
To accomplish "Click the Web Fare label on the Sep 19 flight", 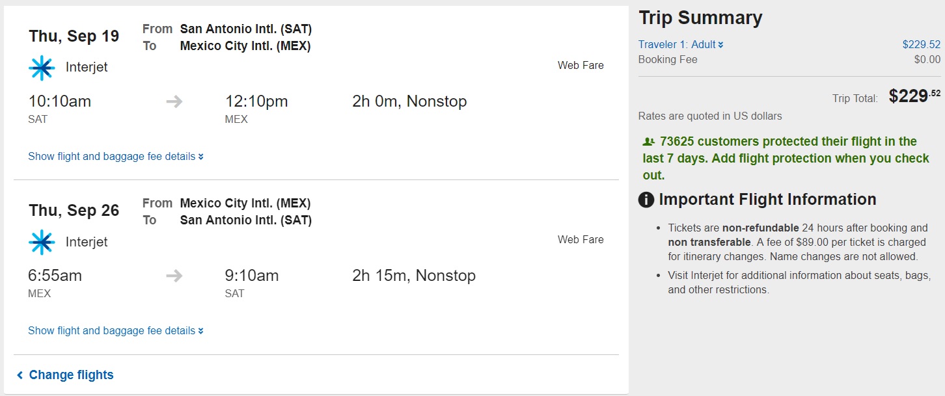I will [x=581, y=65].
